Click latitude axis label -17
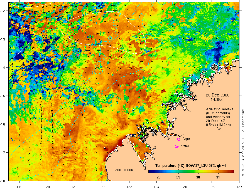The image size is (245, 189). click(x=3, y=152)
